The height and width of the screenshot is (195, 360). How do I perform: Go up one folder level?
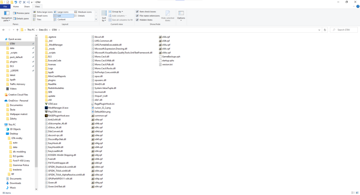click(x=17, y=30)
